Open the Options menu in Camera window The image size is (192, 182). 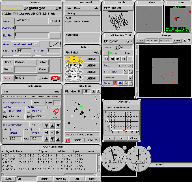point(33,8)
